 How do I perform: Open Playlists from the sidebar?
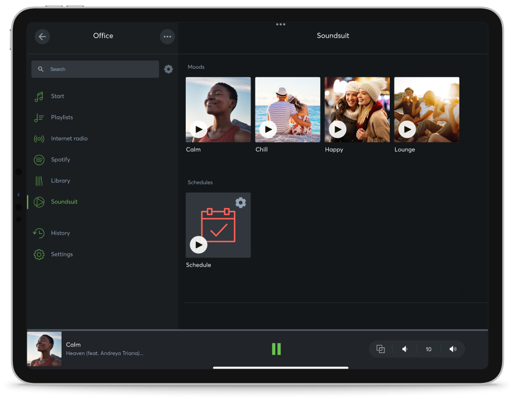39,117
